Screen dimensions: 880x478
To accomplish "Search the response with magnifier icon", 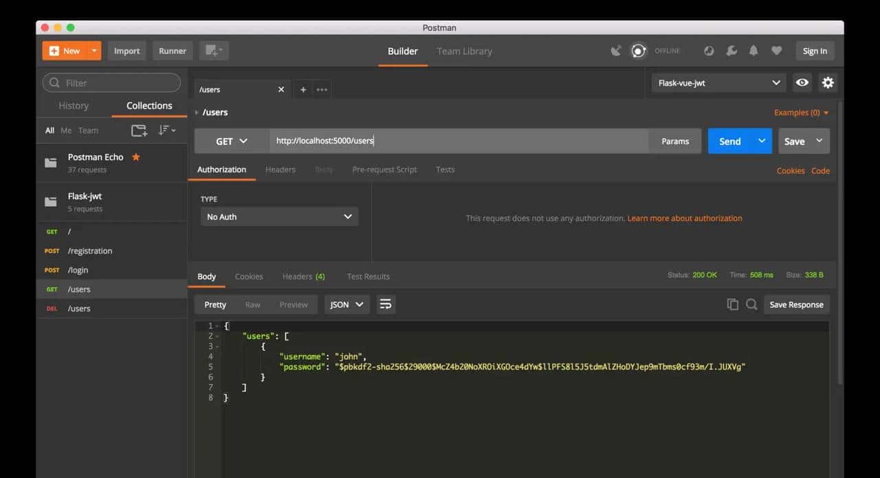I will point(751,304).
